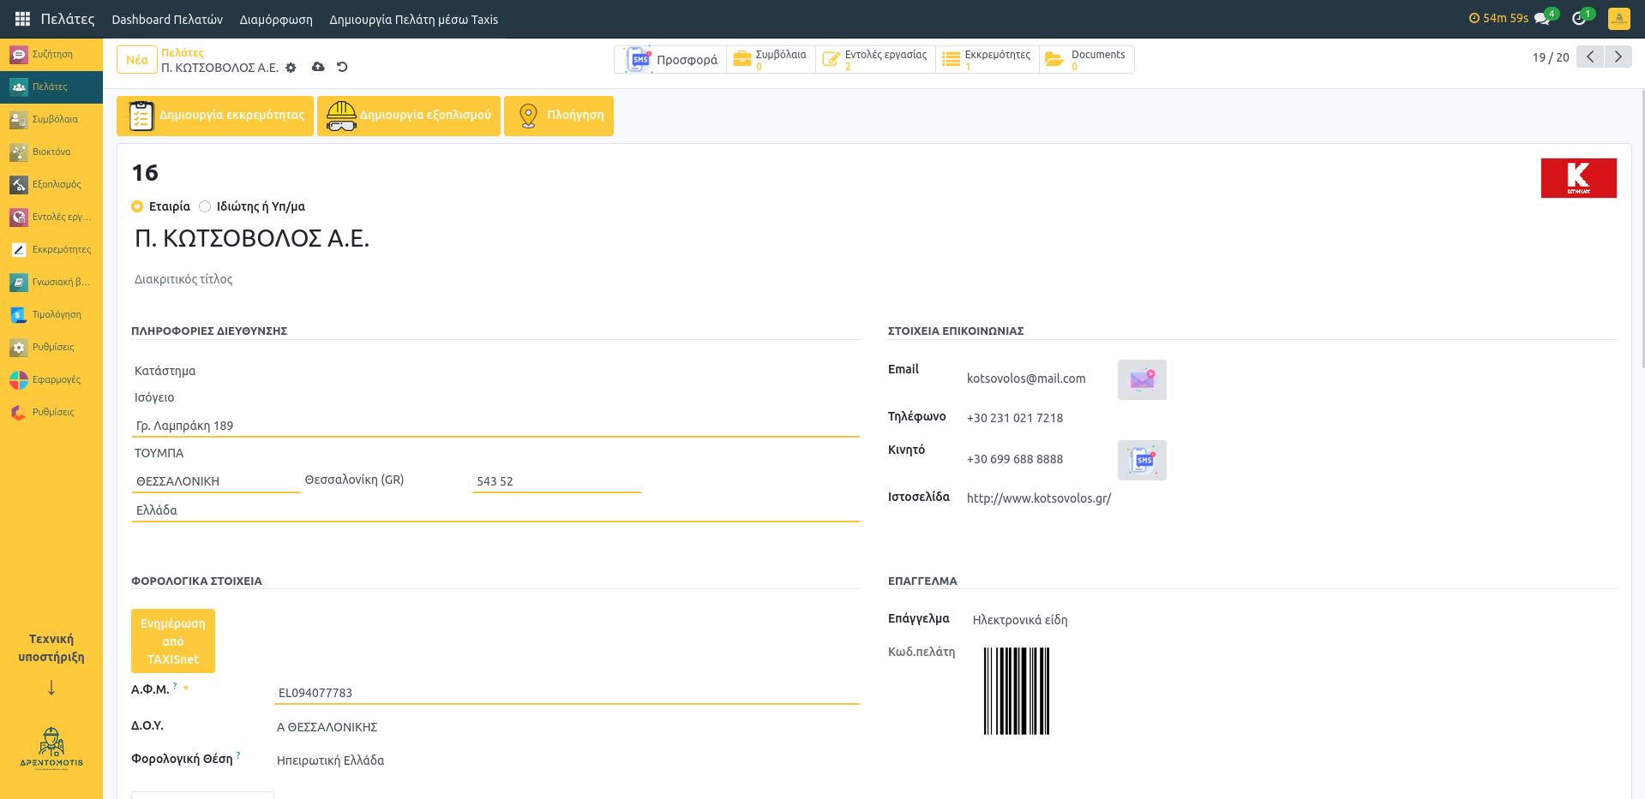This screenshot has height=799, width=1645.
Task: Click the Νέα button
Action: point(137,60)
